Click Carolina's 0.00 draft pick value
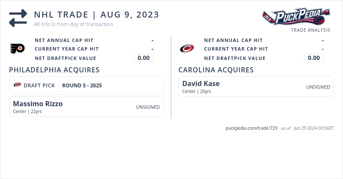The image size is (343, 179). (x=314, y=58)
